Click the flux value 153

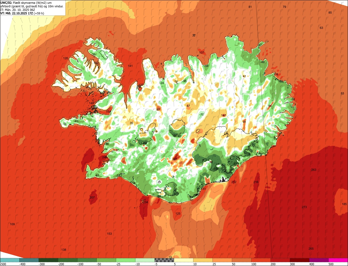pos(109,234)
